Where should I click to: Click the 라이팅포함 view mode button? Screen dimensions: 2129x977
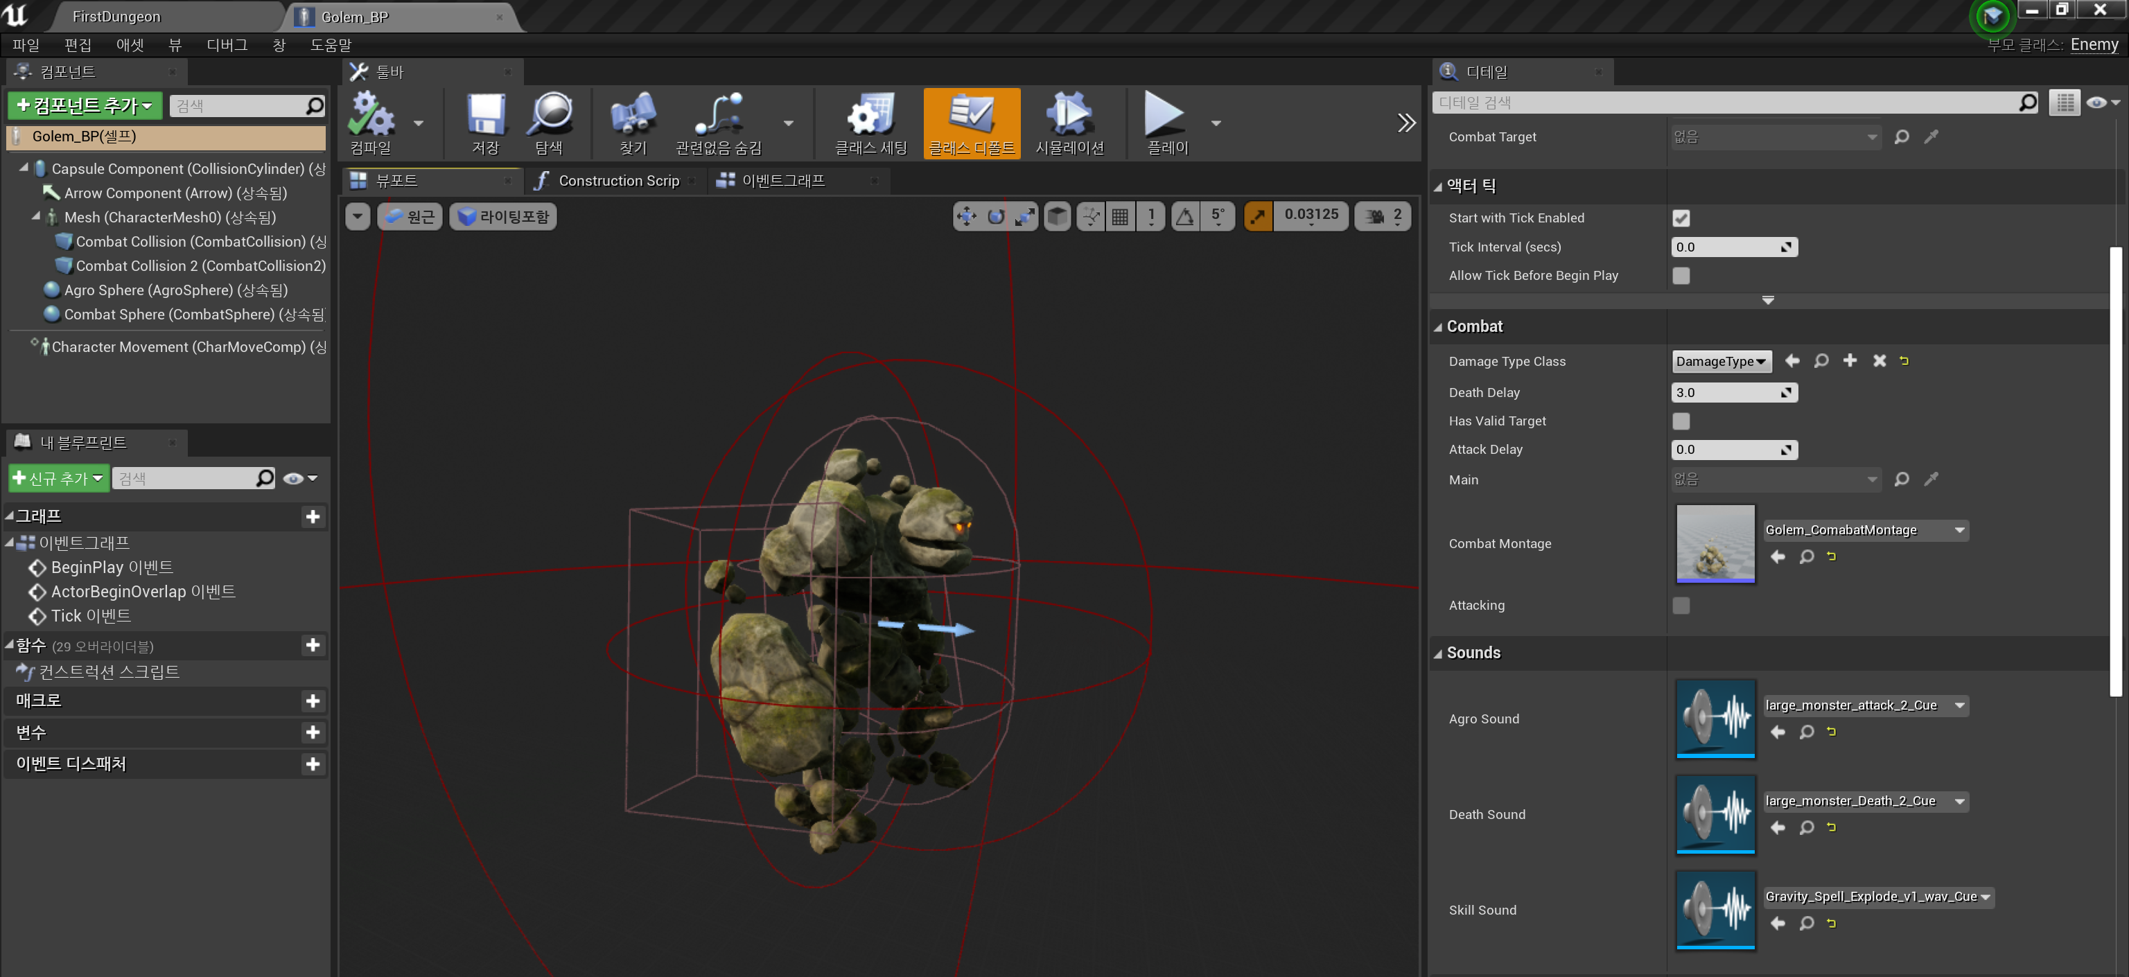point(503,217)
